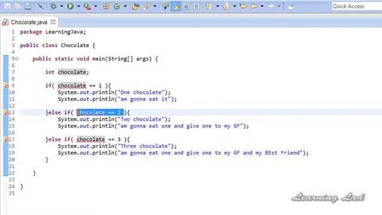Click the Open Type folder icon
The image size is (382, 215).
[135, 7]
